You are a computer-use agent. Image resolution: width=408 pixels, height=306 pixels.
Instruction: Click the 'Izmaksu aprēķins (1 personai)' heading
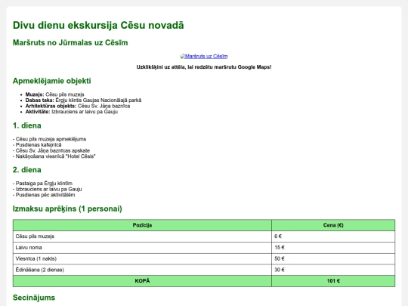coord(67,209)
